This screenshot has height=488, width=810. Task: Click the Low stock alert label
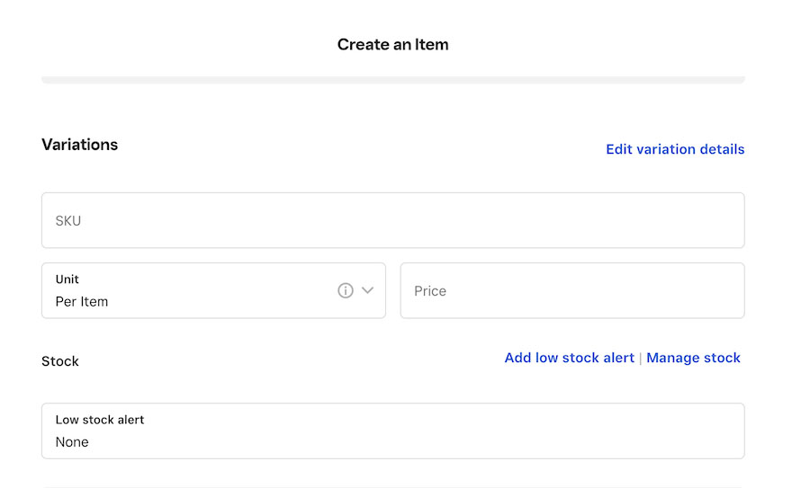100,420
